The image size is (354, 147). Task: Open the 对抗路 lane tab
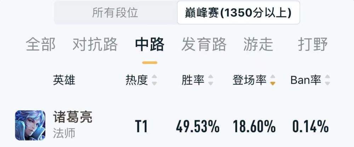point(95,45)
